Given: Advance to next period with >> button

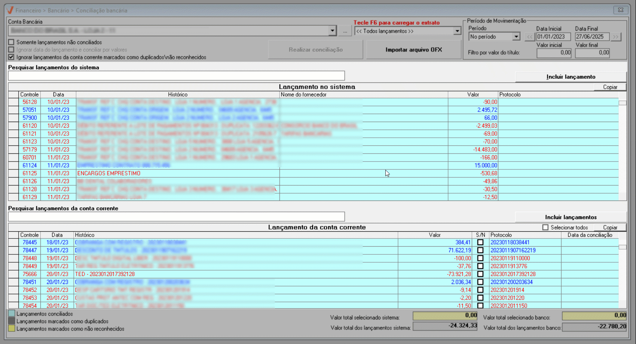Looking at the screenshot, I should point(616,37).
